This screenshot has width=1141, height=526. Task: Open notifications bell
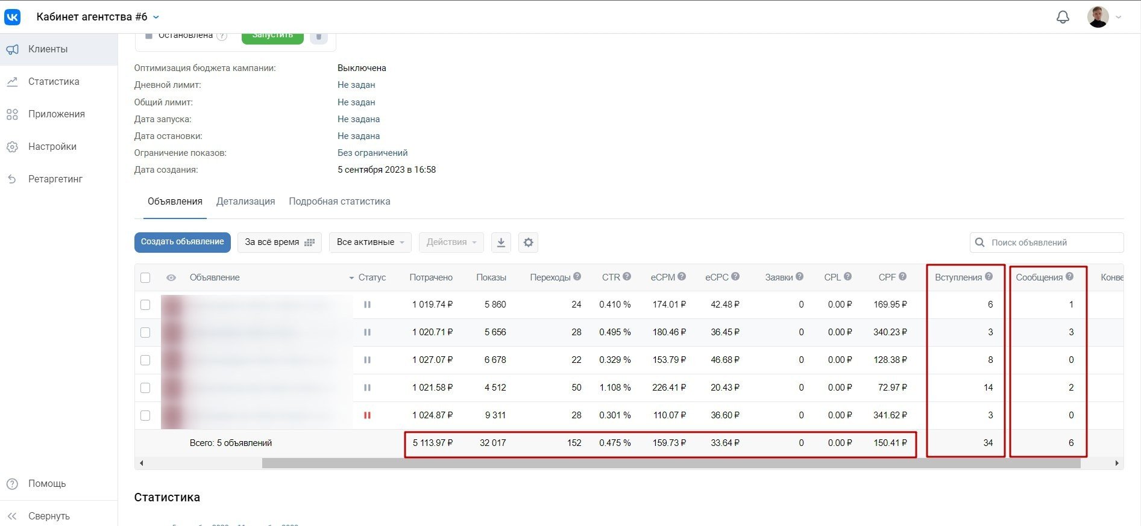(1063, 17)
